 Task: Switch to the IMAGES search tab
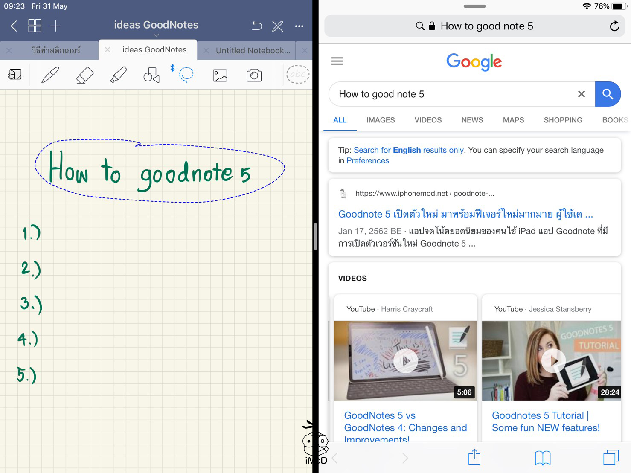pyautogui.click(x=380, y=120)
